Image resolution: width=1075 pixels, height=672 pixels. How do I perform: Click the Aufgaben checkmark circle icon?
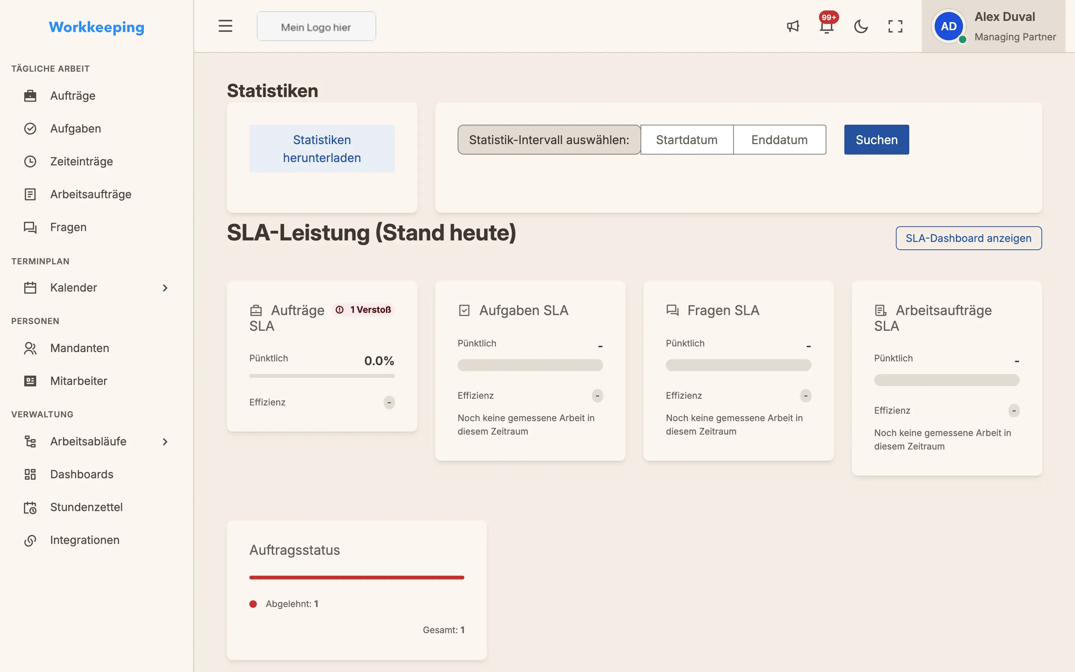[30, 128]
